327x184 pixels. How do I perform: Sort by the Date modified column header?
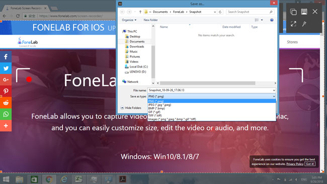[231, 27]
